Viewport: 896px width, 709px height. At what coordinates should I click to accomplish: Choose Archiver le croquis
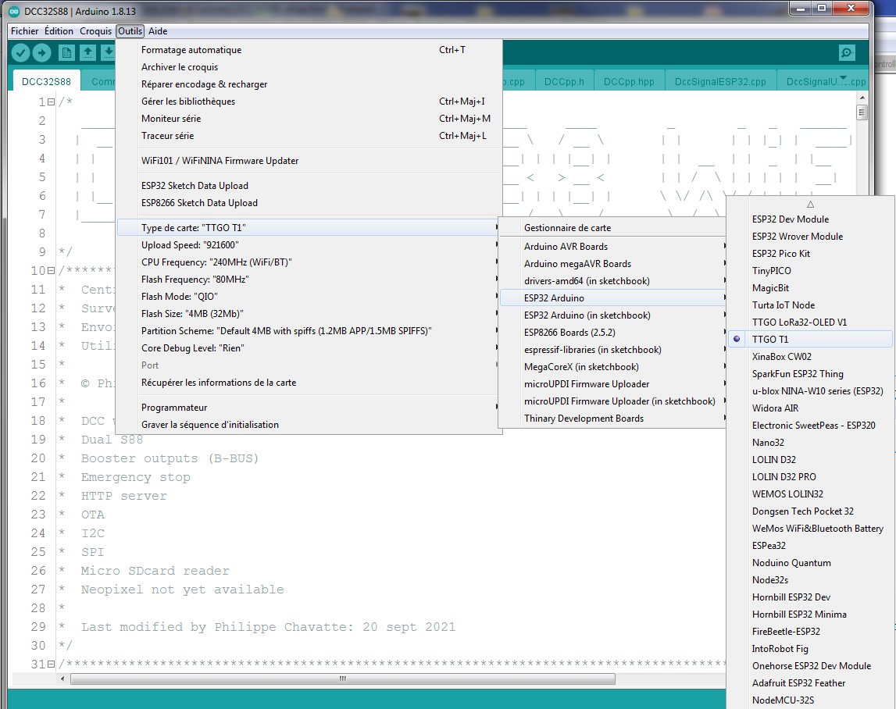[309, 67]
